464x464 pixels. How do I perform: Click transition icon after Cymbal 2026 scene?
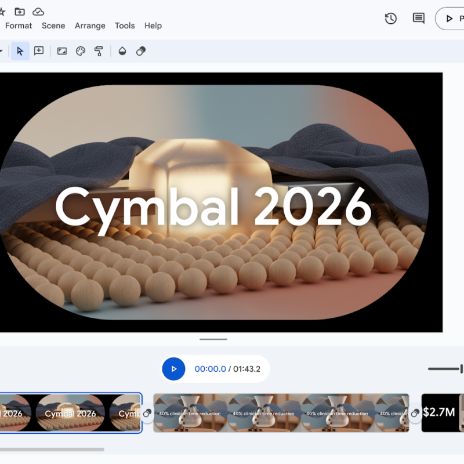click(x=147, y=413)
